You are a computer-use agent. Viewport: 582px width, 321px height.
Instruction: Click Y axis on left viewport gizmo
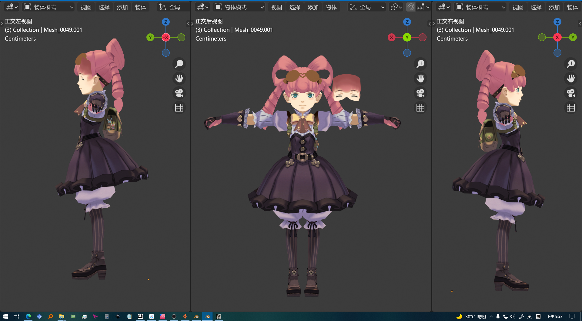point(150,37)
